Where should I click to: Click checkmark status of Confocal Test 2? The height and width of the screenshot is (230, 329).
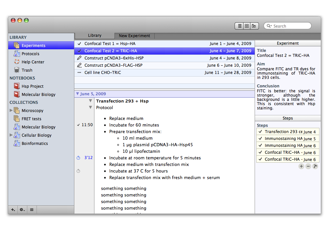[x=79, y=51]
